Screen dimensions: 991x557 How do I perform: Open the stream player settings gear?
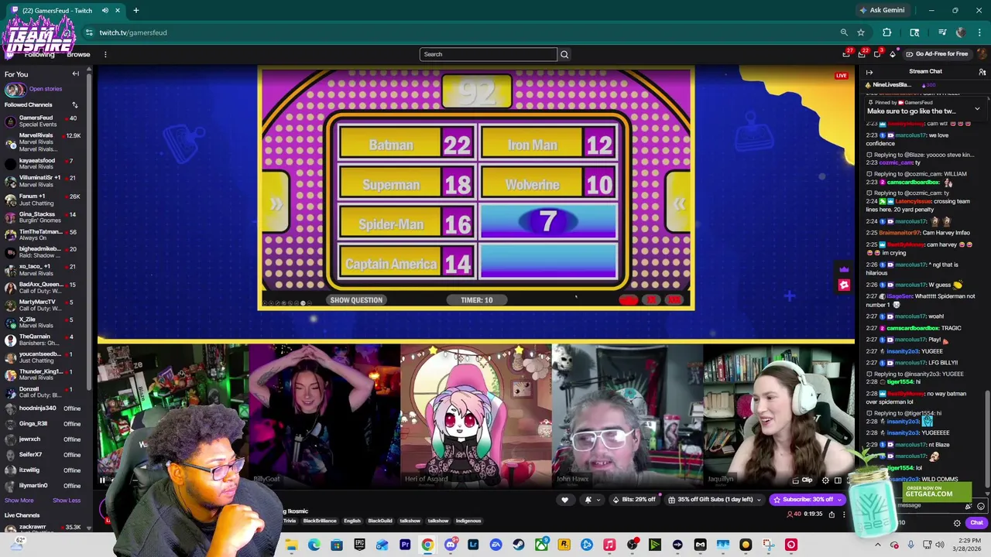(825, 480)
